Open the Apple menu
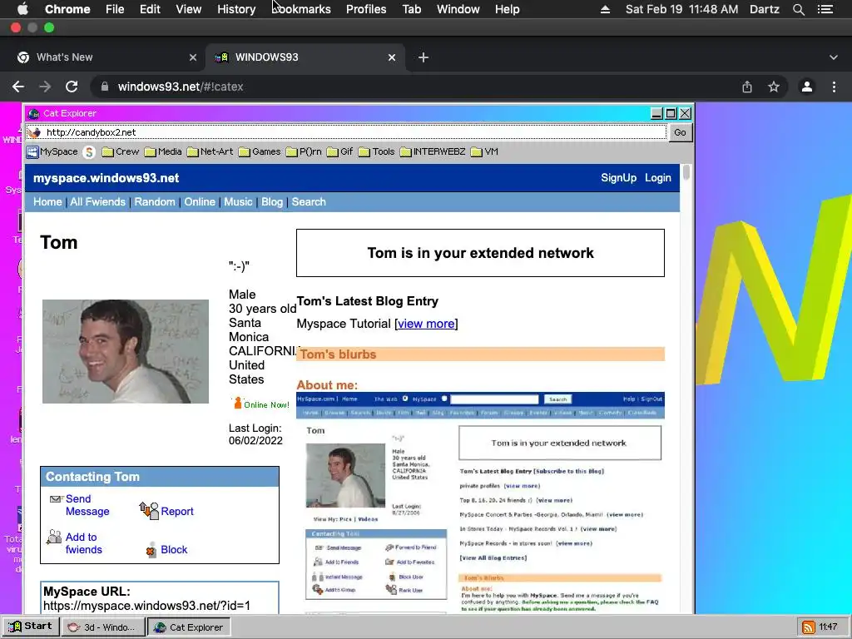Viewport: 852px width, 639px height. point(22,9)
